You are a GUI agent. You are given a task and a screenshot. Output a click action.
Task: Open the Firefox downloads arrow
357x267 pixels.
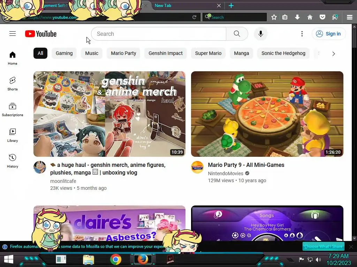click(x=297, y=17)
